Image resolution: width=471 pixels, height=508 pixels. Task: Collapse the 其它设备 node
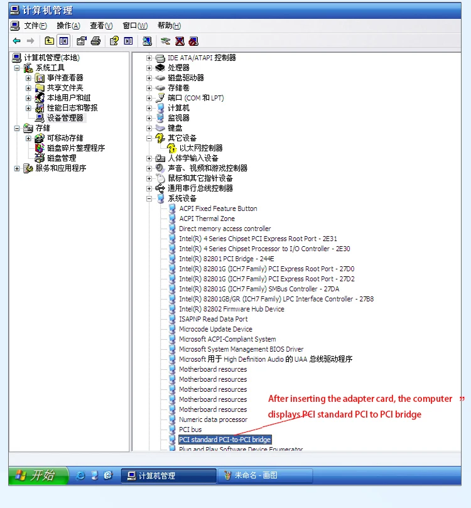tap(149, 138)
